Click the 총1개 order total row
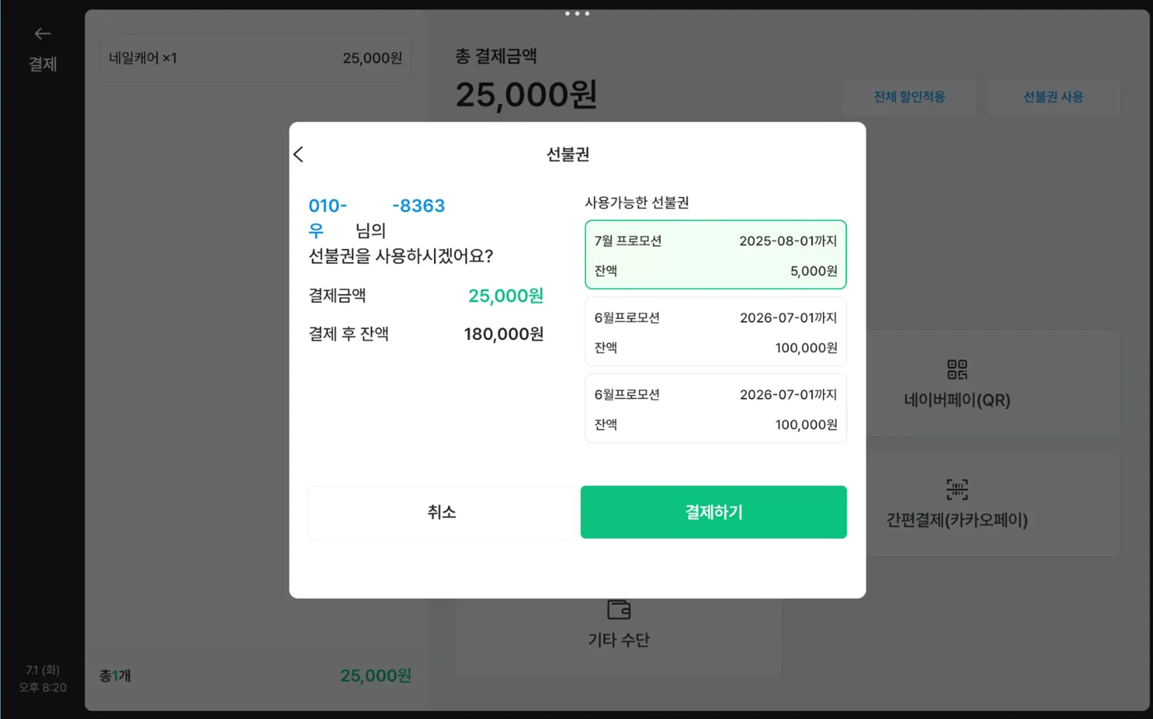Screen dimensions: 1153x719 (255, 676)
